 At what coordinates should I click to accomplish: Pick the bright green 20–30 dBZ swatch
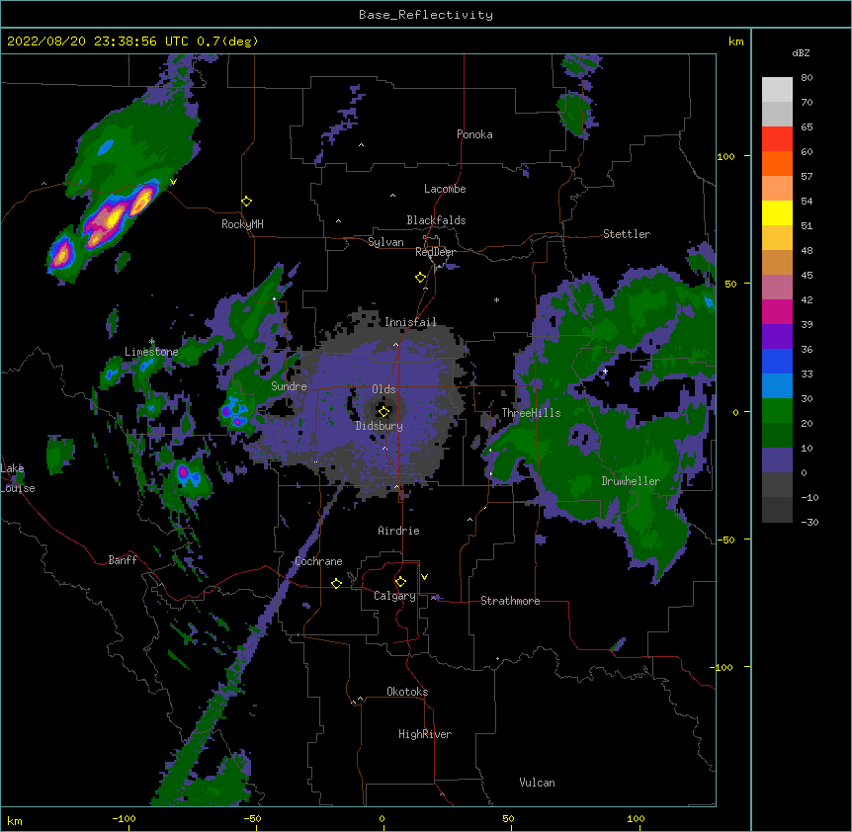(777, 411)
